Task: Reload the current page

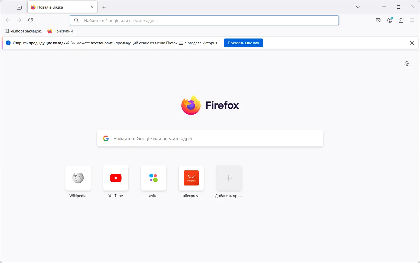Action: coord(30,20)
